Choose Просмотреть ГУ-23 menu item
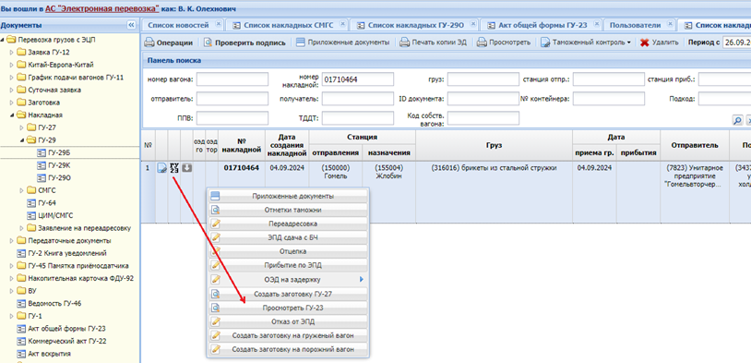 pos(289,308)
